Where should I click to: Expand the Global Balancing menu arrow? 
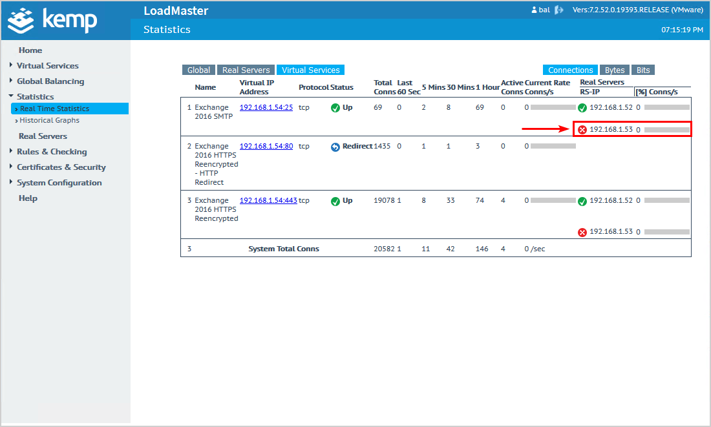point(11,81)
